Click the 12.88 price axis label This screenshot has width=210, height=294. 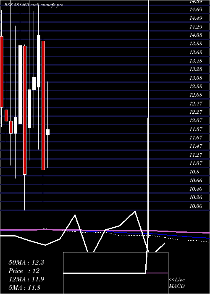[196, 87]
